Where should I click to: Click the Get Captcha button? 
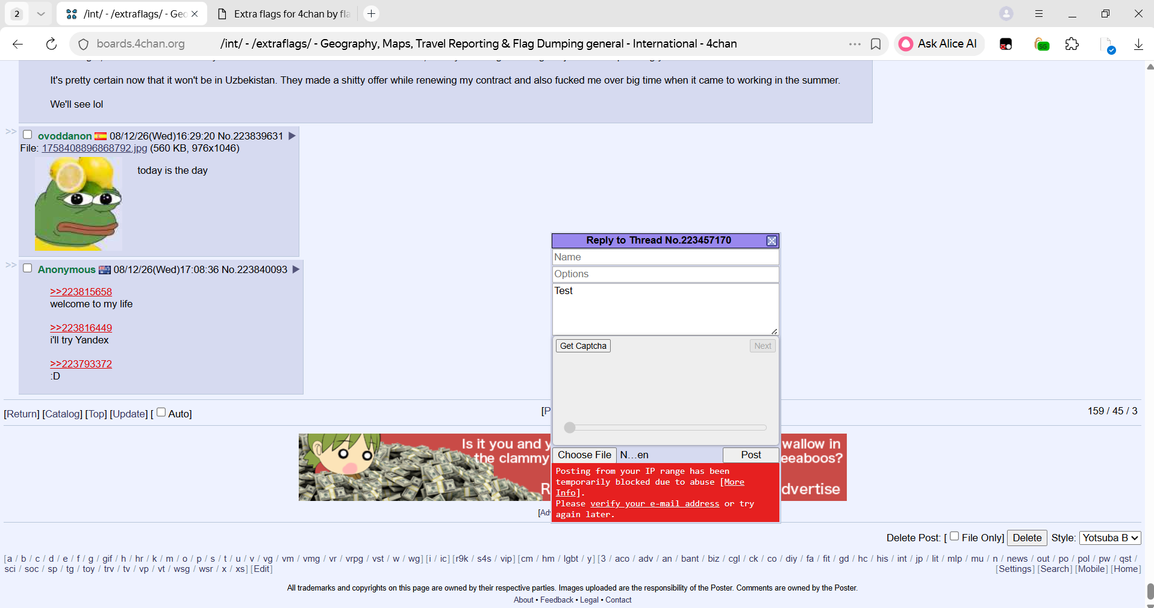tap(583, 346)
